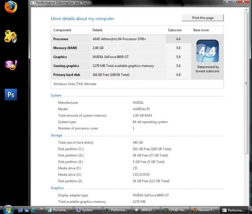Launch Internet Explorer from quick launch
The width and height of the screenshot is (252, 214).
tap(33, 210)
